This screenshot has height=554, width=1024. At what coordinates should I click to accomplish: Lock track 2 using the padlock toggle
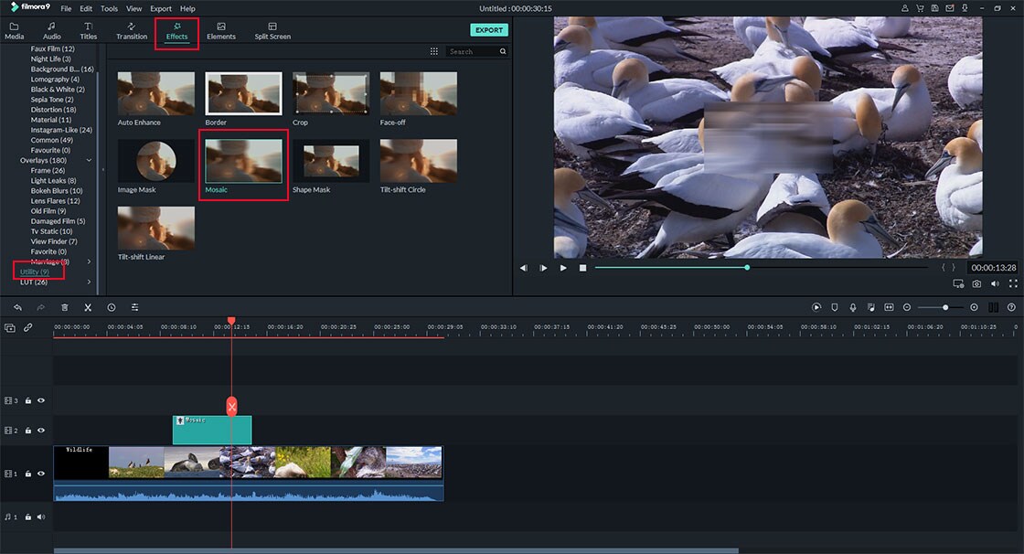pyautogui.click(x=27, y=430)
